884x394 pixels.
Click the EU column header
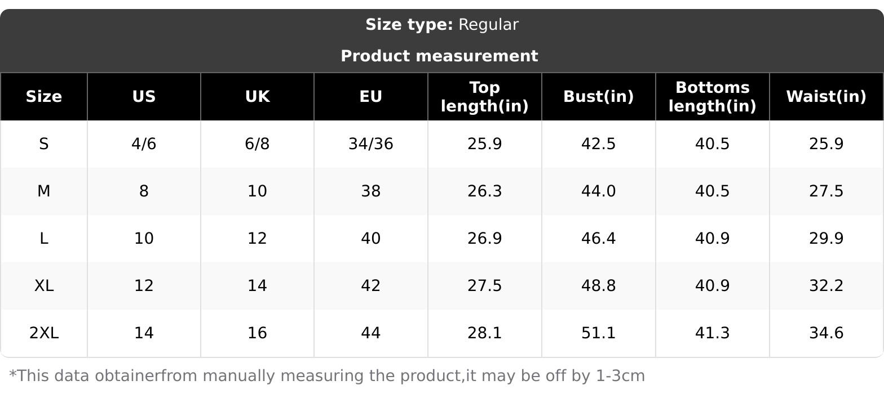[x=371, y=97]
